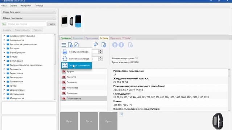Switch to the Программа tab
The image size is (232, 130).
[92, 38]
